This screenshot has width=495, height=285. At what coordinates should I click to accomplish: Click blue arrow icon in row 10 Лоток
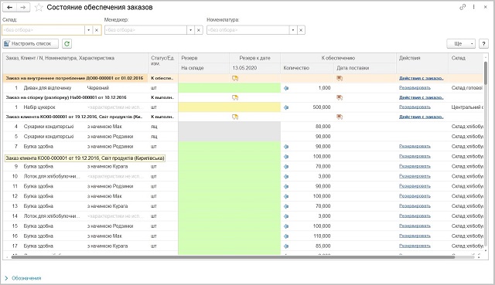pos(286,177)
